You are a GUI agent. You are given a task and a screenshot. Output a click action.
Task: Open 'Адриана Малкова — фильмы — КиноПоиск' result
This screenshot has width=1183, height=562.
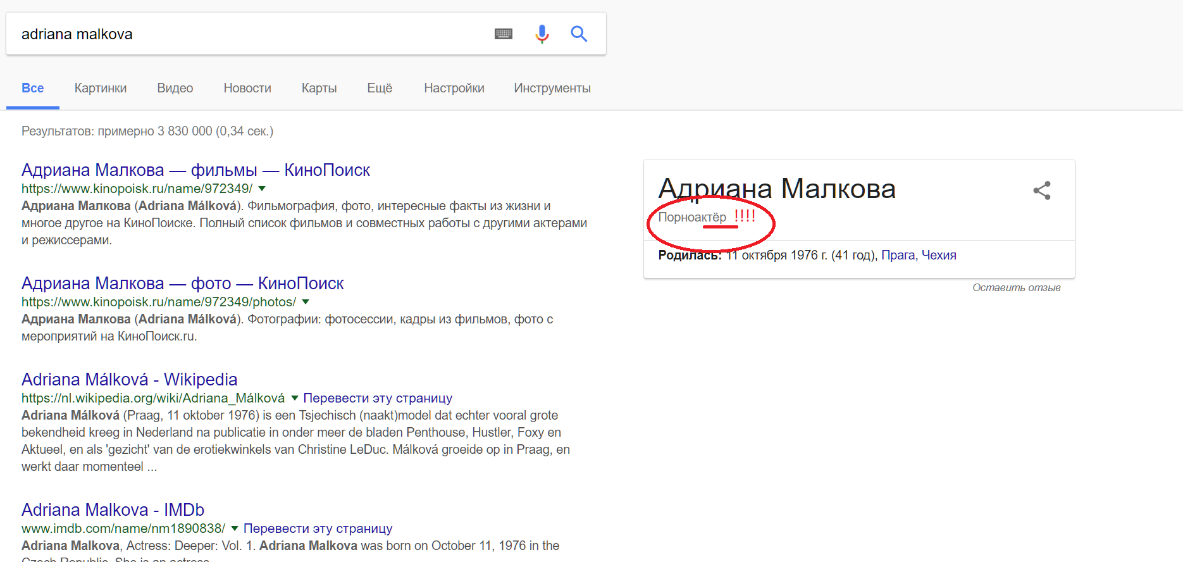click(x=195, y=170)
